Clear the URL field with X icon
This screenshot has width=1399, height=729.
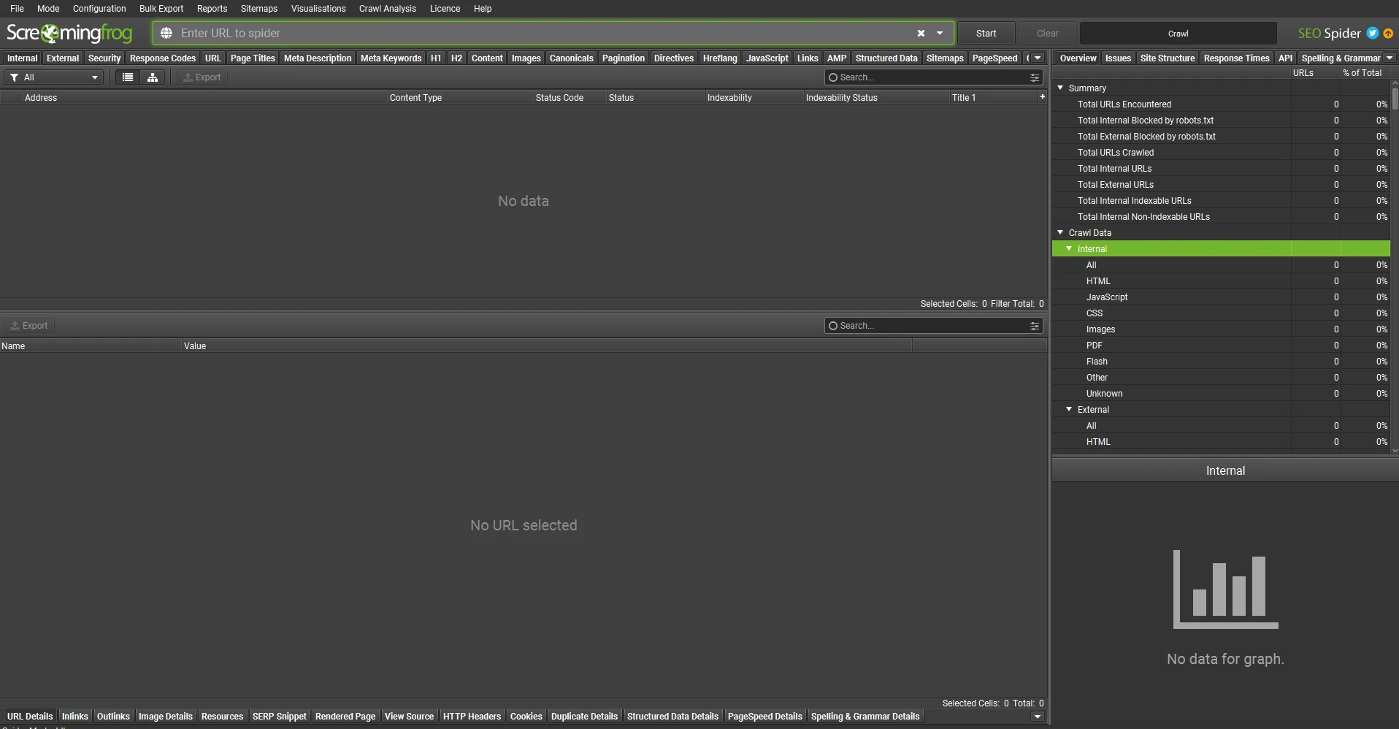pyautogui.click(x=921, y=34)
